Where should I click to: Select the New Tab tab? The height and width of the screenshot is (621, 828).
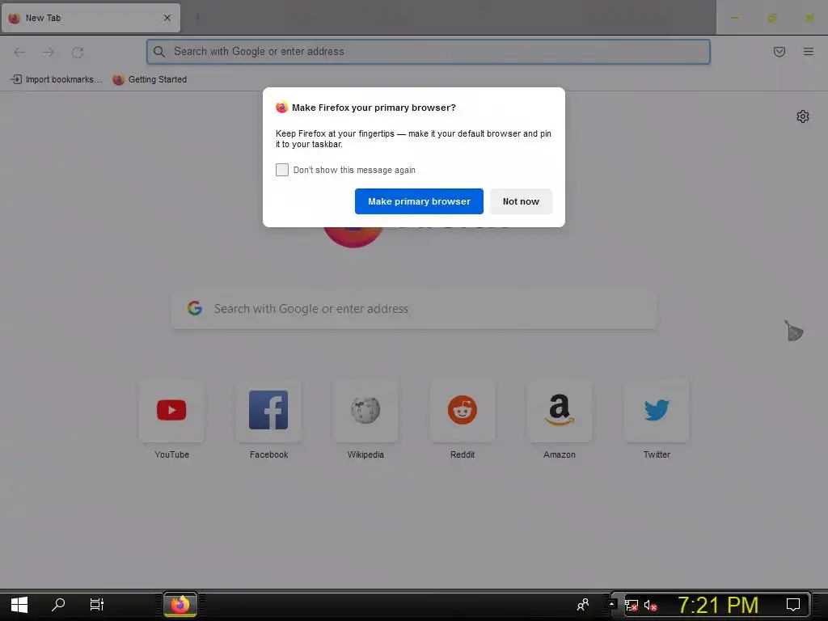(x=91, y=18)
